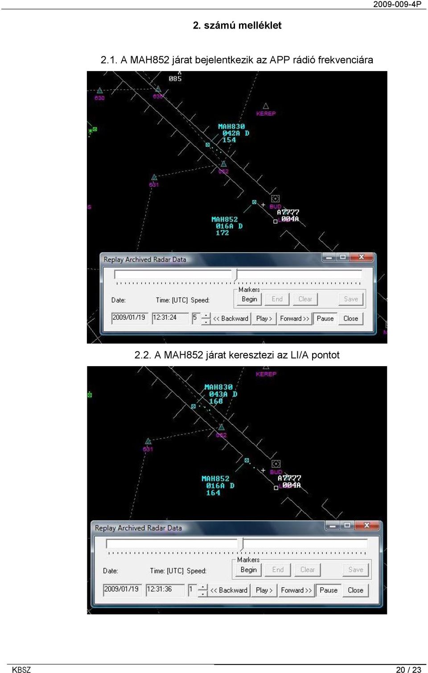The height and width of the screenshot is (673, 428).
Task: Select the speed field showing 1
Action: [192, 589]
